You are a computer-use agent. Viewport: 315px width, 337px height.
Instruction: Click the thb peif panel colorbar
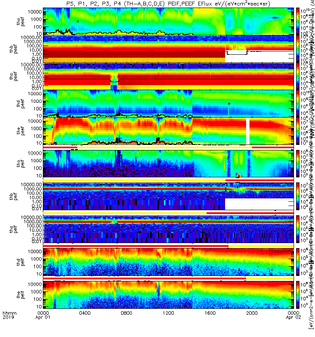tap(298, 196)
